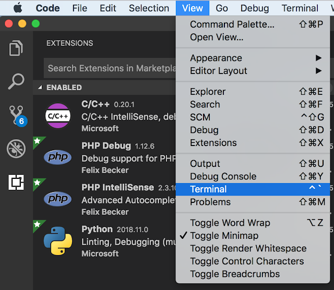Open the Explorer files icon in activity bar
The height and width of the screenshot is (290, 334).
pos(16,48)
